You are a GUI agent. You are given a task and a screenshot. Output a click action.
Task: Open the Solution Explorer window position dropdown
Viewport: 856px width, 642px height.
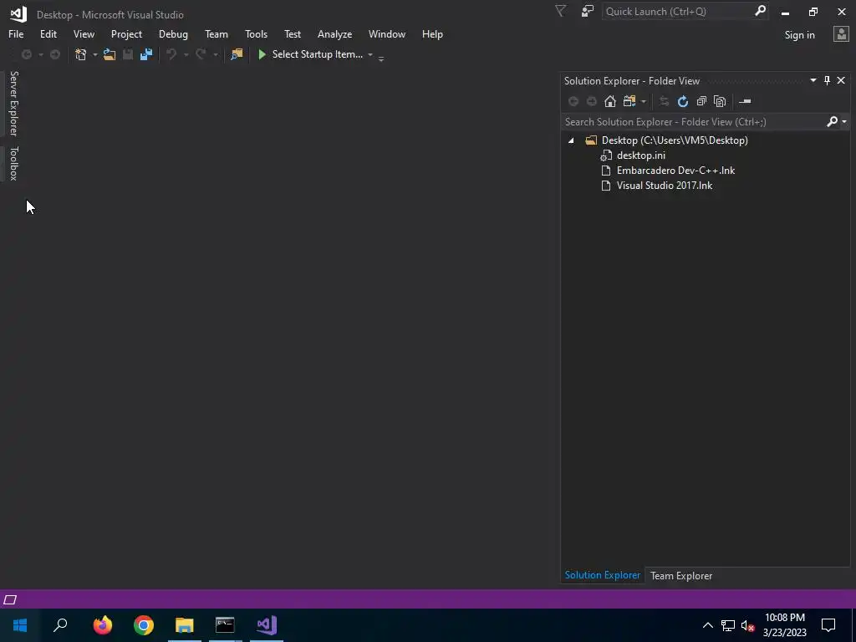(813, 81)
